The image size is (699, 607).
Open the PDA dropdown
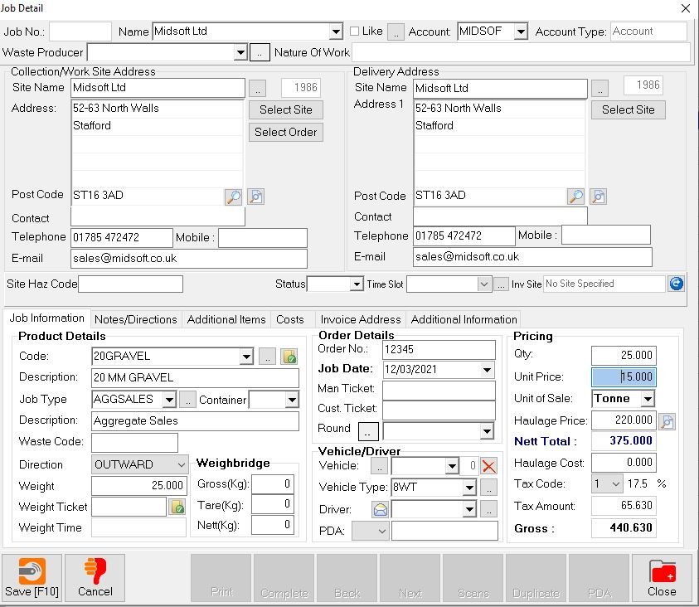tap(382, 531)
